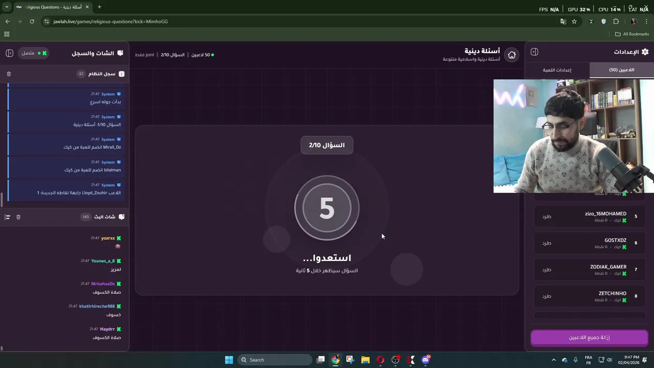Open tab search dropdown arrow

[7, 7]
